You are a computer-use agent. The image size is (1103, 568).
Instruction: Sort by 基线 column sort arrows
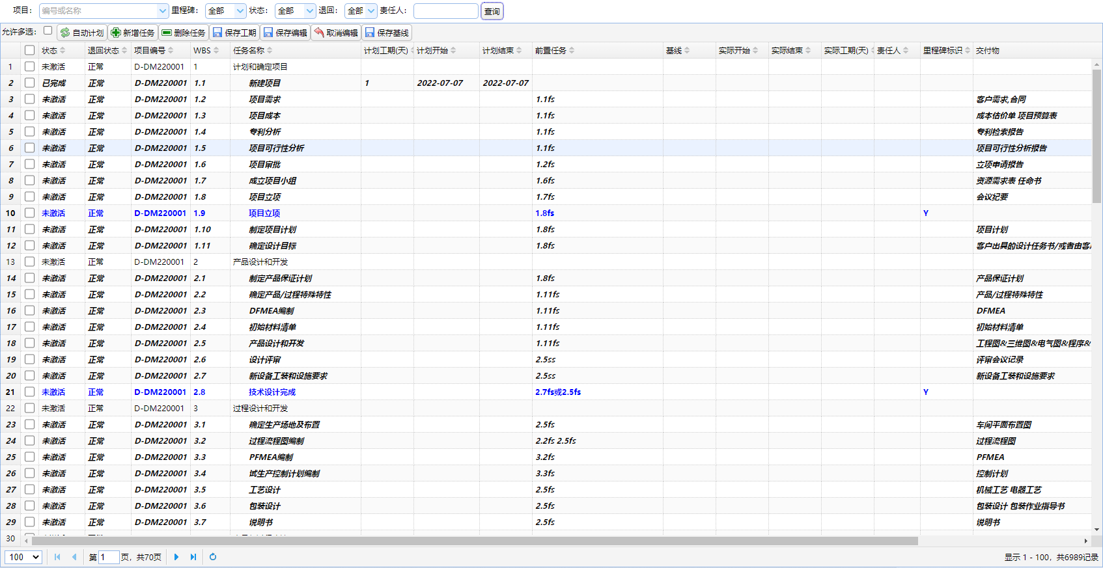point(687,51)
